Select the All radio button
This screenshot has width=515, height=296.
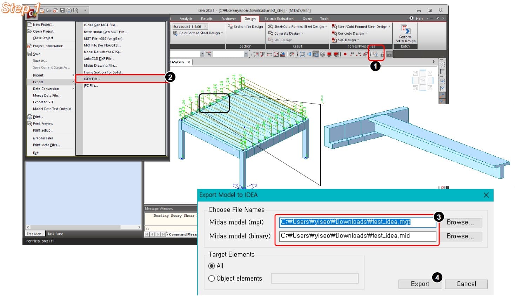pos(212,266)
